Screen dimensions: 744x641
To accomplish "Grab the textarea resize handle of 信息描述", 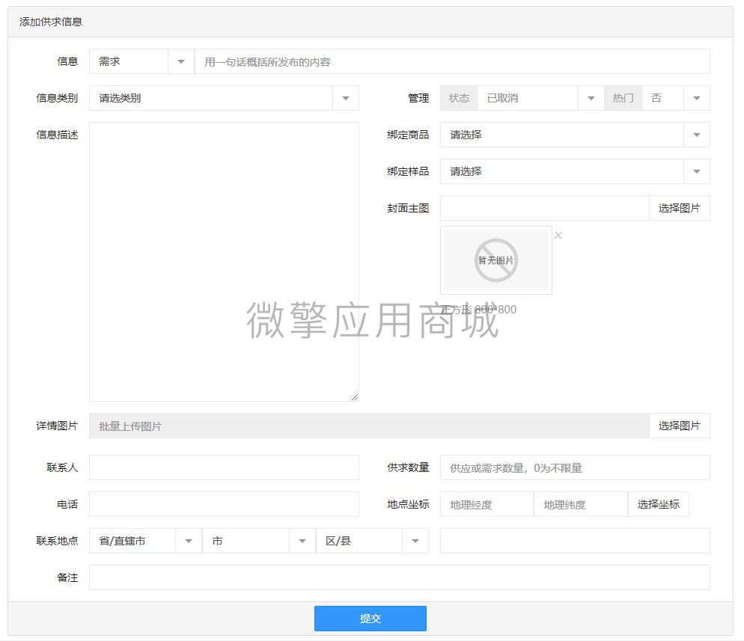I will tap(355, 397).
